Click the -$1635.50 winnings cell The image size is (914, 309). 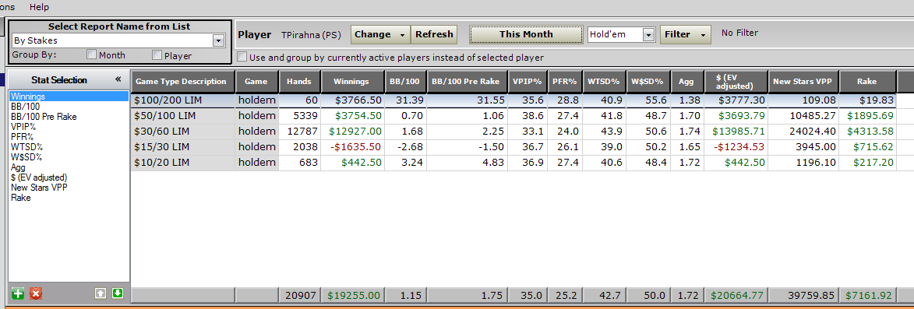[352, 146]
